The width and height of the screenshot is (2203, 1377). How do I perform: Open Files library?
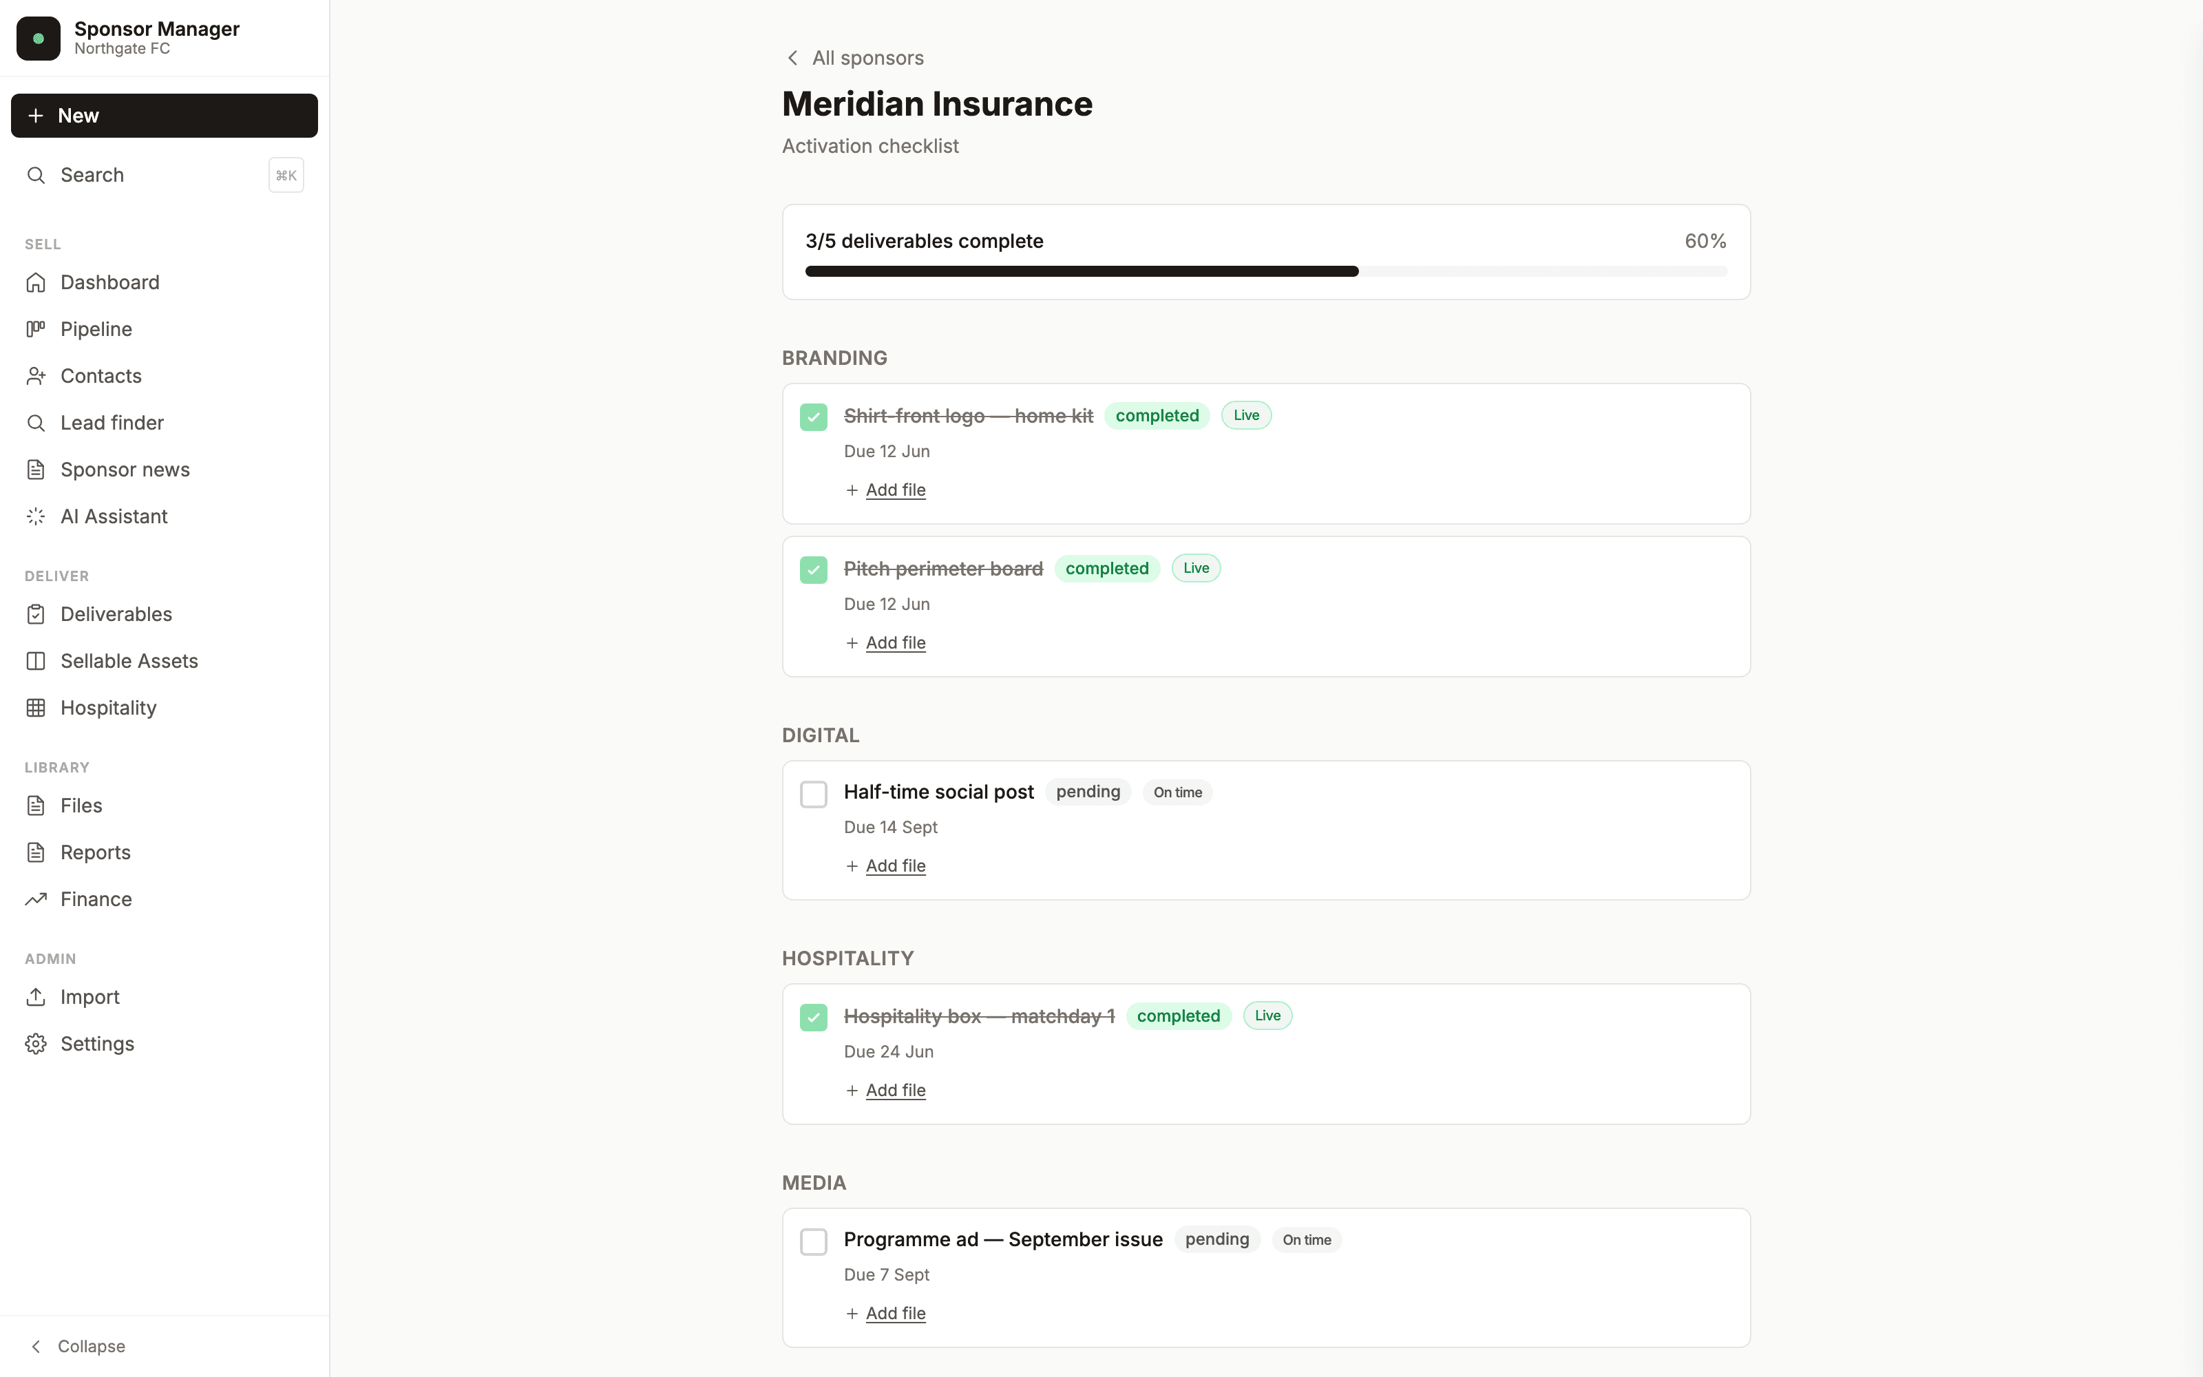click(165, 805)
